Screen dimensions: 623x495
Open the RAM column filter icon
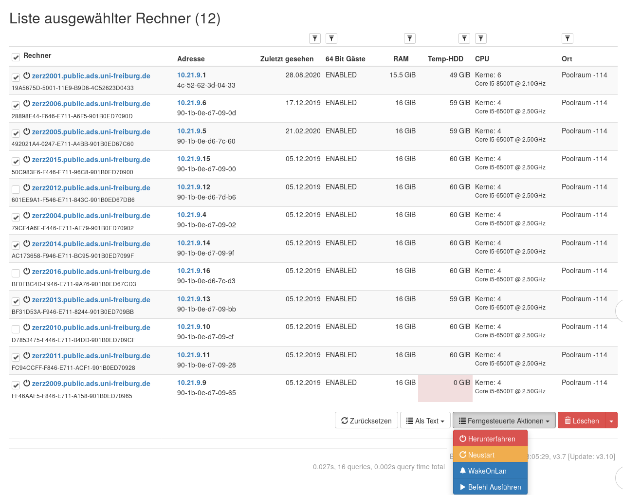click(x=410, y=38)
